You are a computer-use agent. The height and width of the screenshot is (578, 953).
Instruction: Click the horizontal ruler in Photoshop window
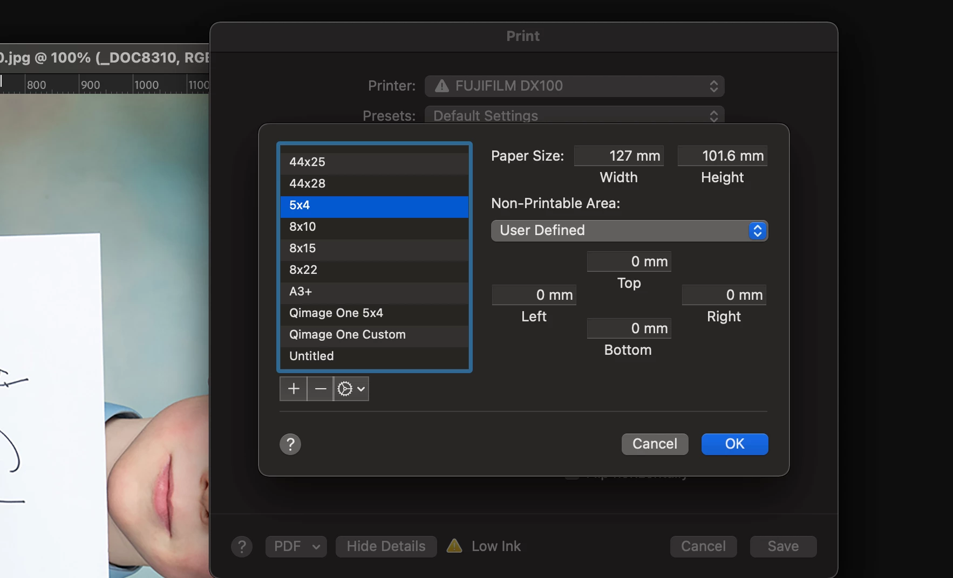(x=105, y=84)
